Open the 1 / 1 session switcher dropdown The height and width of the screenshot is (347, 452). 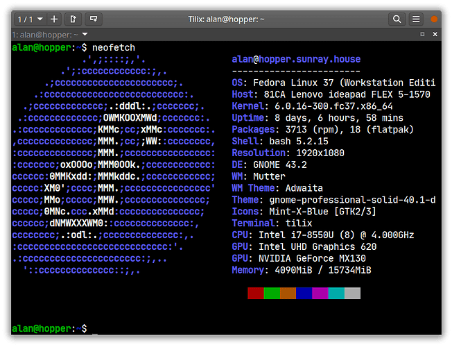click(x=30, y=19)
